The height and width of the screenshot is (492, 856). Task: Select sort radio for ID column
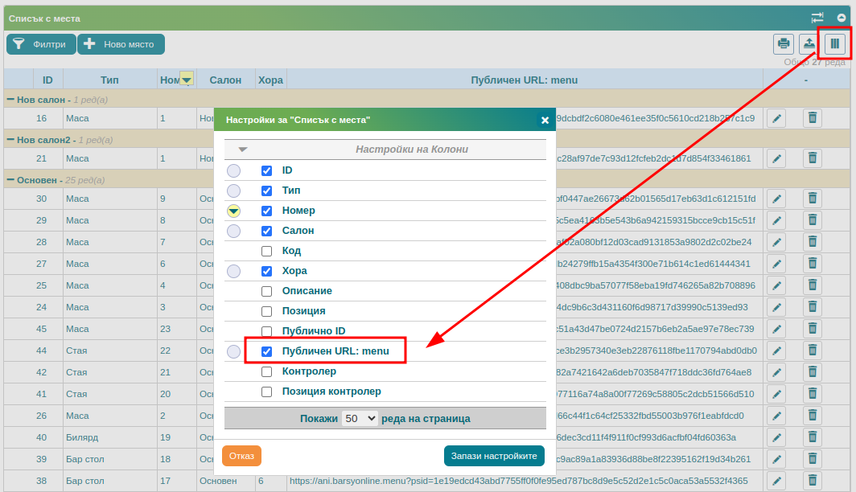[x=233, y=170]
